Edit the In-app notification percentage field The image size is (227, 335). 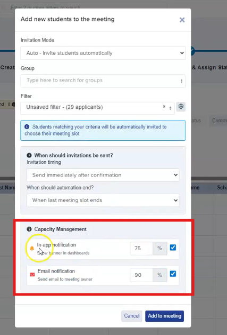[141, 249]
